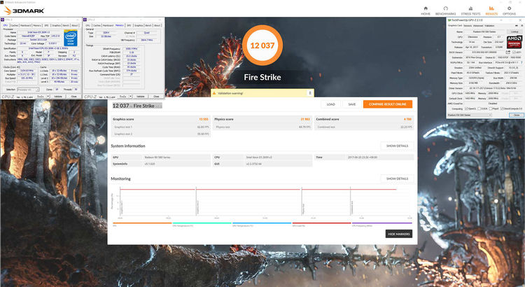The image size is (525, 287).
Task: Show details for Monitoring section
Action: [397, 178]
